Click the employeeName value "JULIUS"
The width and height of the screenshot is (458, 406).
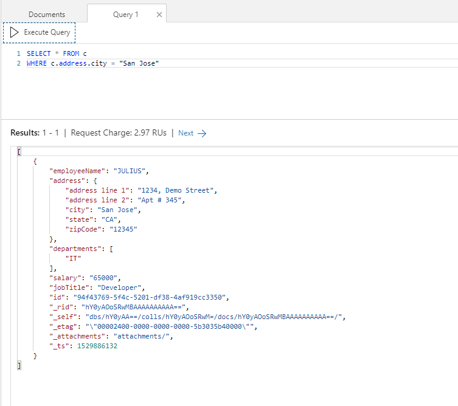131,171
